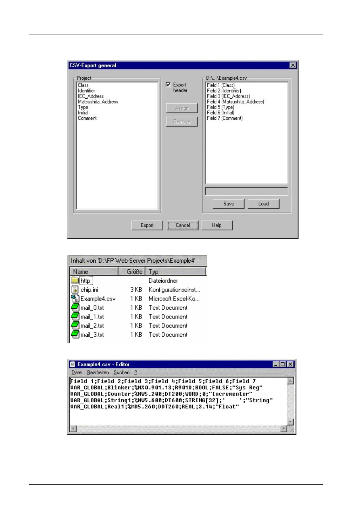Click the VAR_GLOBAL;Blinker line in Editor
362x512 pixels.
point(166,388)
